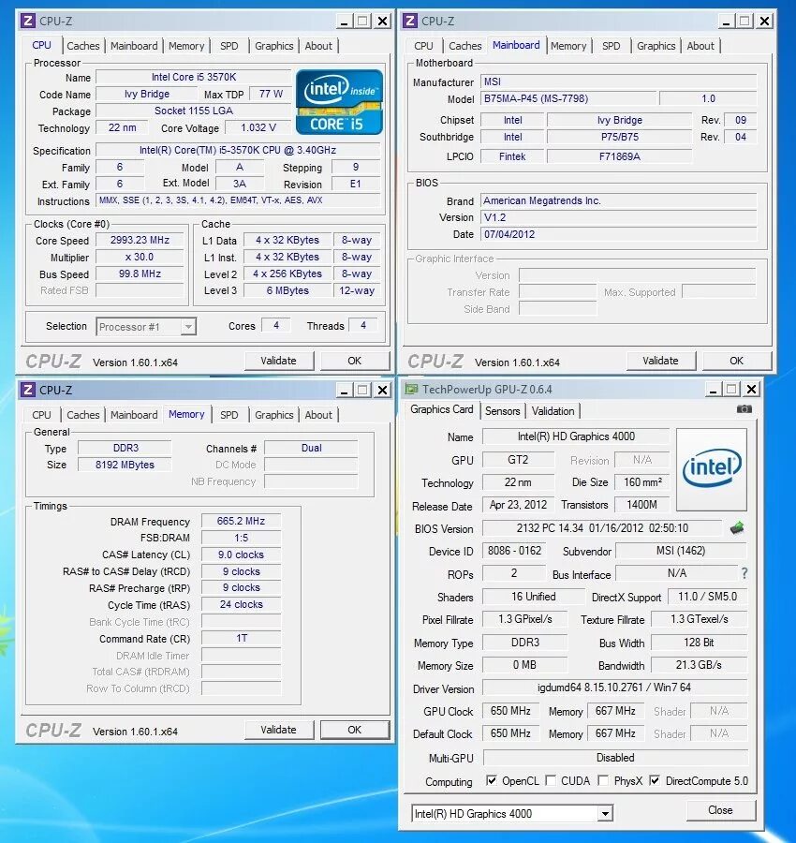
Task: Click OK in CPU tab window
Action: [355, 361]
